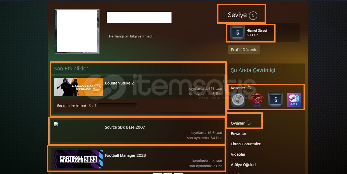Click the Profili Düzenle button

pos(244,50)
